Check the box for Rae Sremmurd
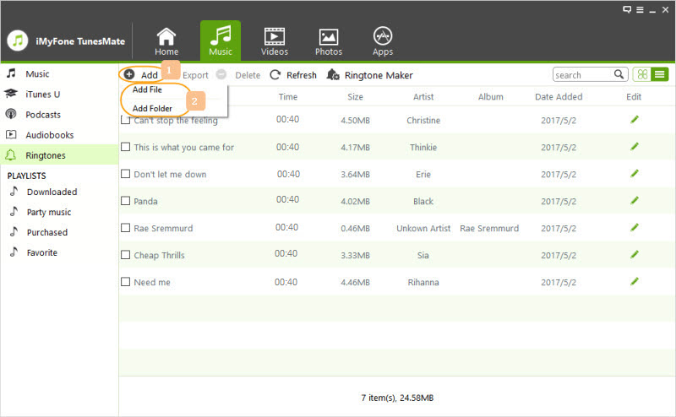This screenshot has height=417, width=676. click(x=125, y=227)
